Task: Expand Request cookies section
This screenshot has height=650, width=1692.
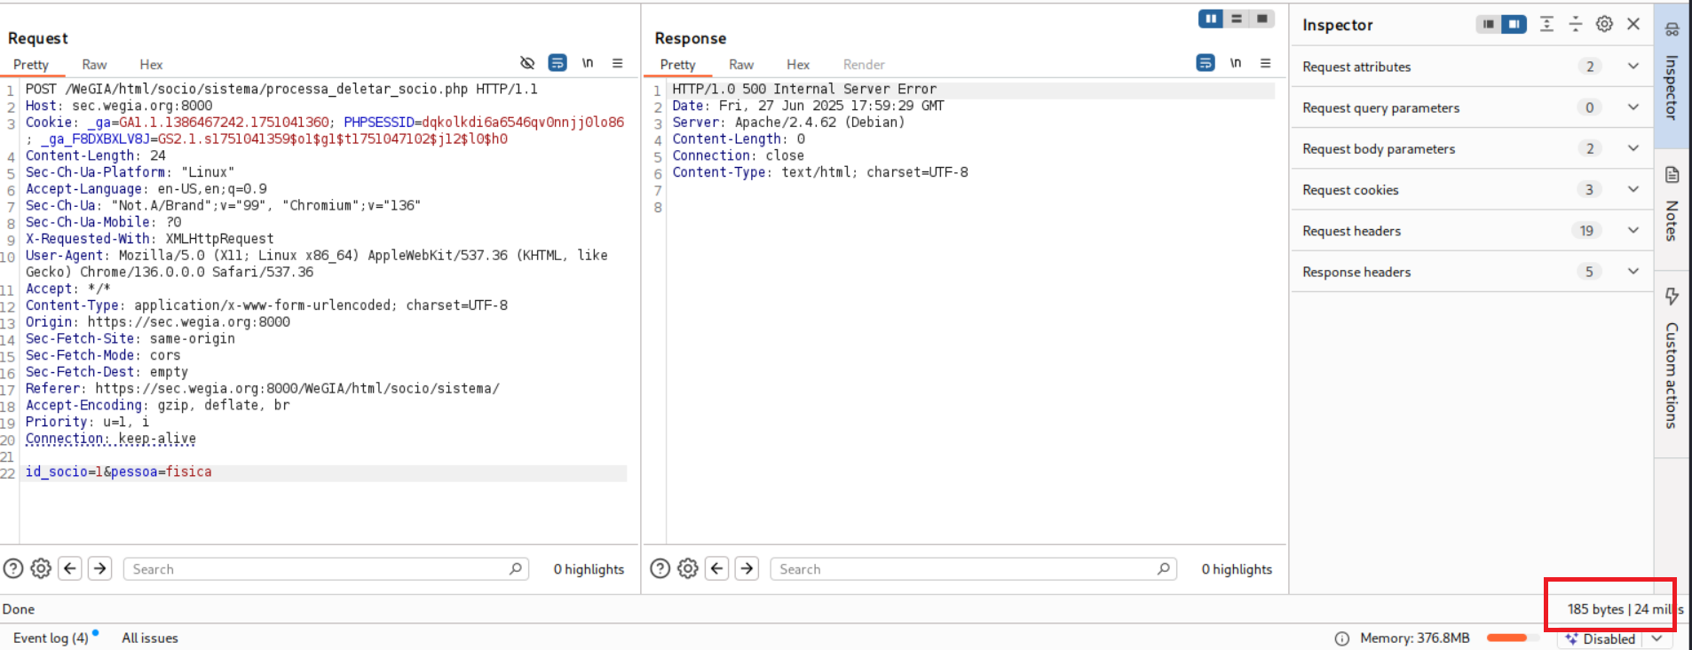Action: [1472, 189]
